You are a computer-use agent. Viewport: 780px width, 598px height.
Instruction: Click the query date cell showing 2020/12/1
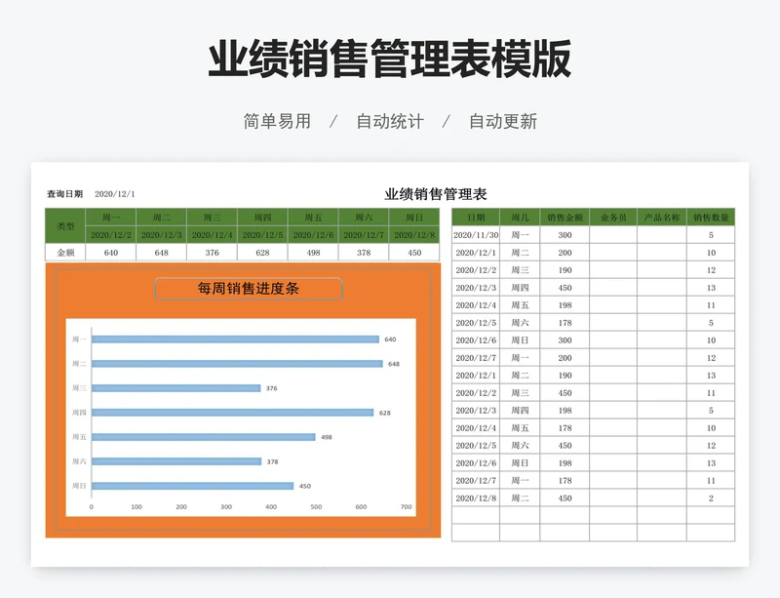[x=115, y=195]
